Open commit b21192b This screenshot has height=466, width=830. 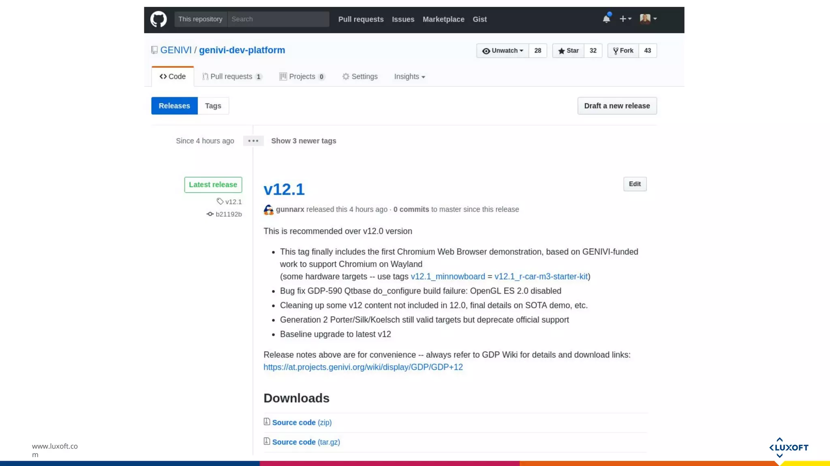pyautogui.click(x=228, y=214)
